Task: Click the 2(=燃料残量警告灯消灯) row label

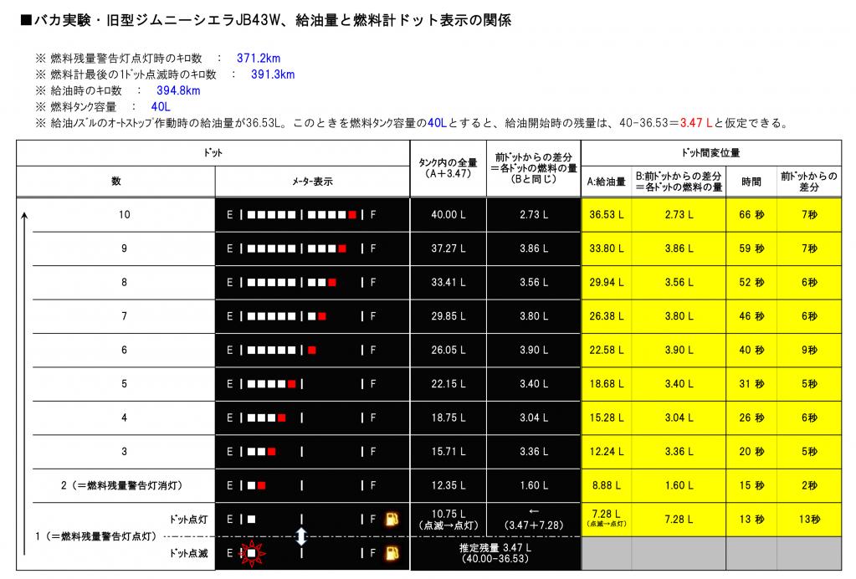Action: tap(121, 485)
